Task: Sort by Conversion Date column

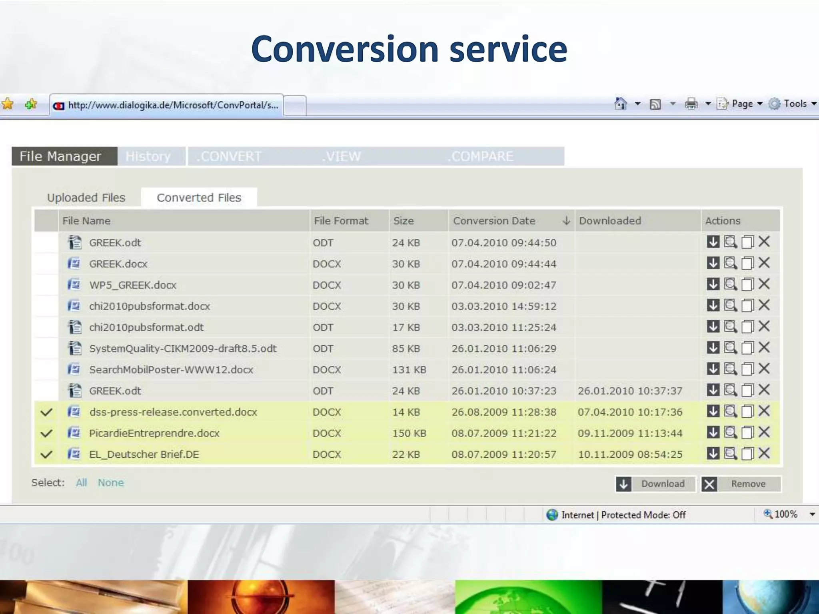Action: pos(511,221)
